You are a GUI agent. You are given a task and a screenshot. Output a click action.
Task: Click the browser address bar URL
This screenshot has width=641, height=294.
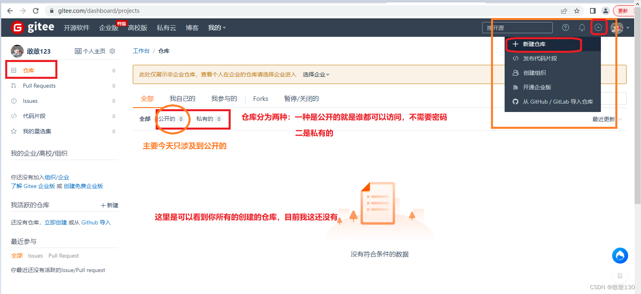click(99, 11)
